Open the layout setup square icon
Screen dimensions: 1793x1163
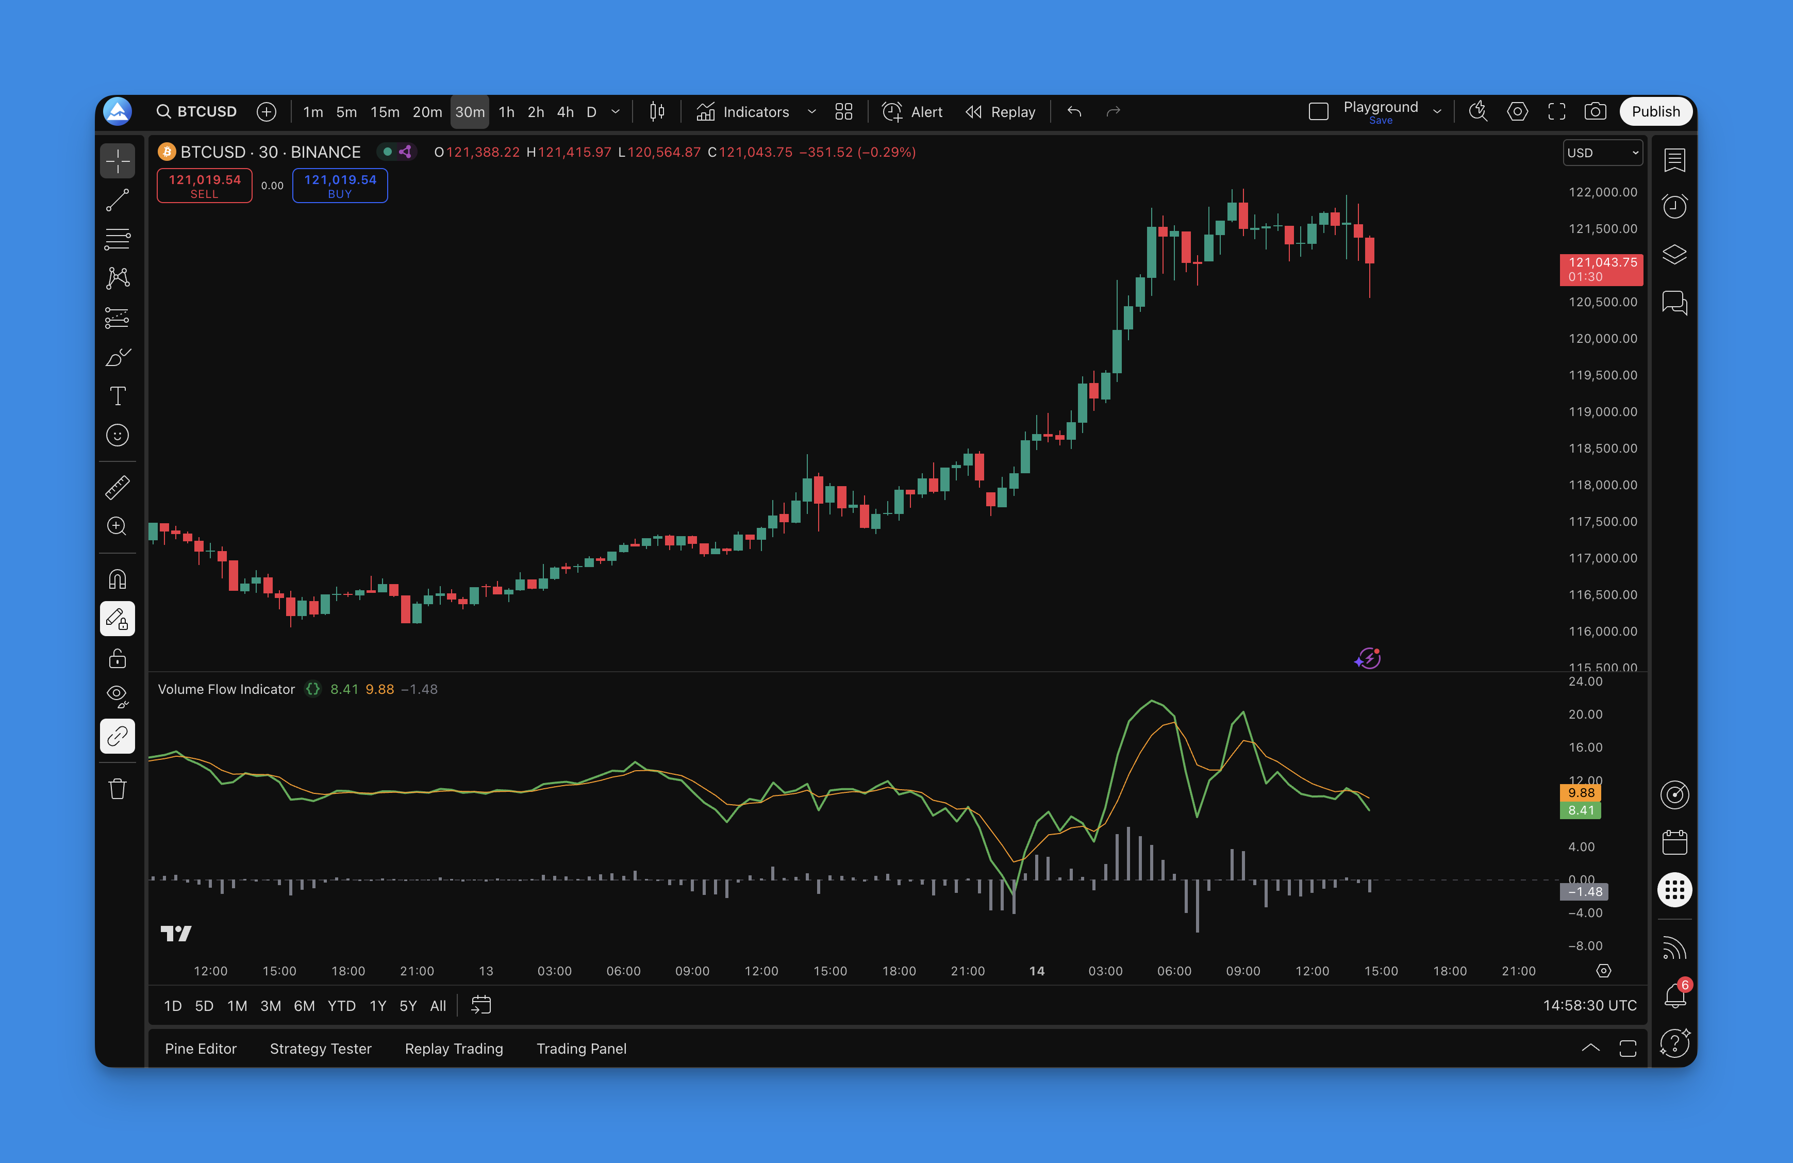[x=1318, y=111]
